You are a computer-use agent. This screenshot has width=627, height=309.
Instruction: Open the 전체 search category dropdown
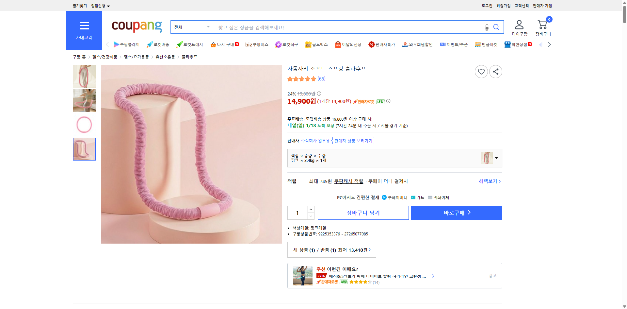192,27
